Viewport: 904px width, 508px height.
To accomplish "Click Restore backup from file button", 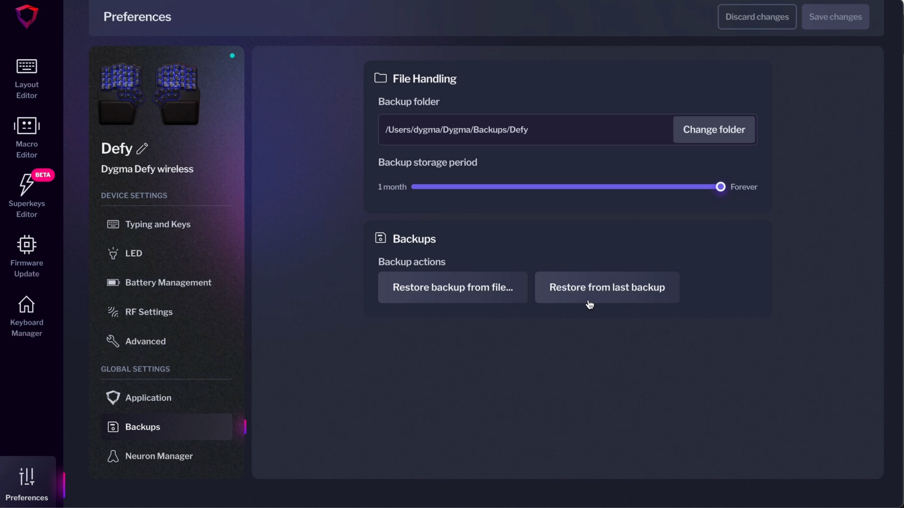I will (x=452, y=287).
